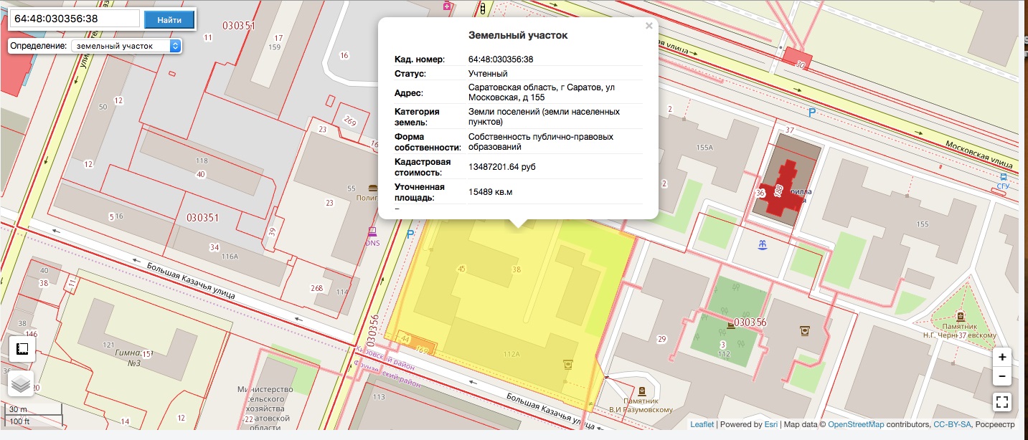This screenshot has width=1028, height=440.
Task: Click the DNS computer store icon
Action: click(372, 231)
